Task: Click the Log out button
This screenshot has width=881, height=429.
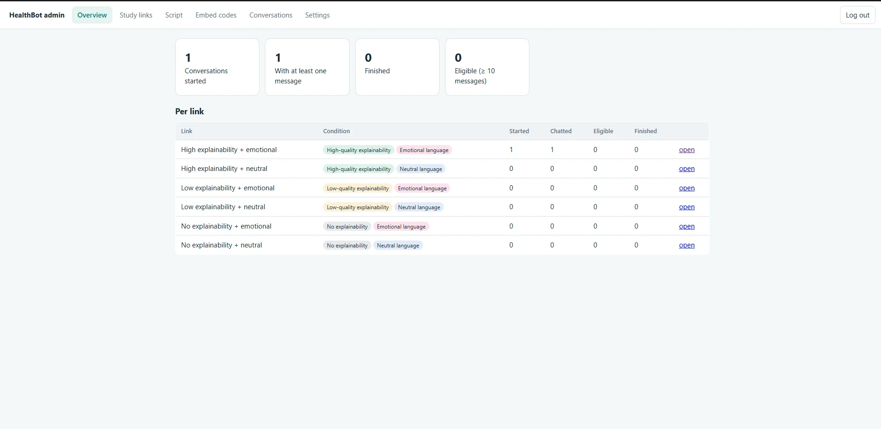Action: (858, 15)
